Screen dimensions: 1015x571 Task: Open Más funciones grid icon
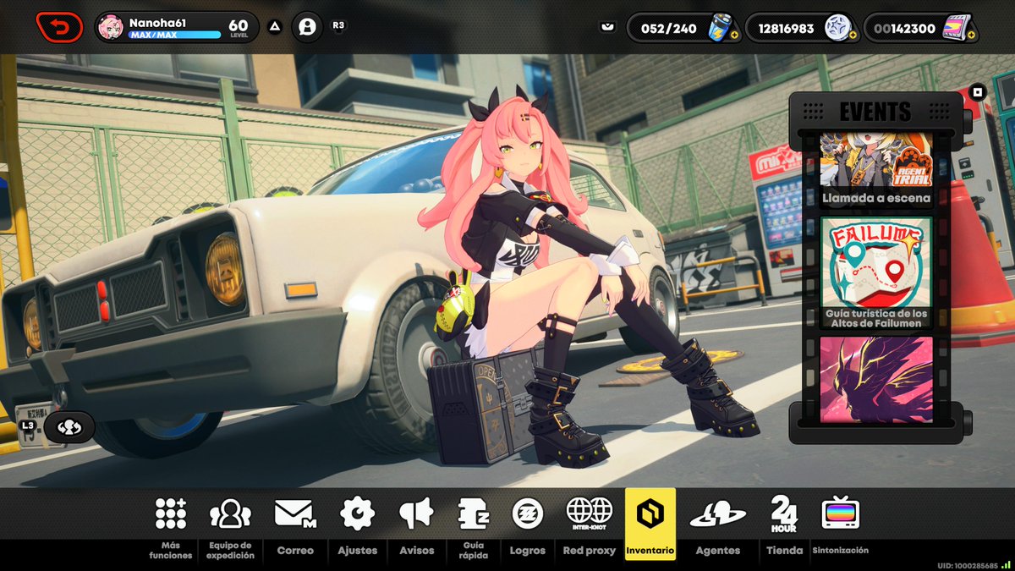coord(171,513)
